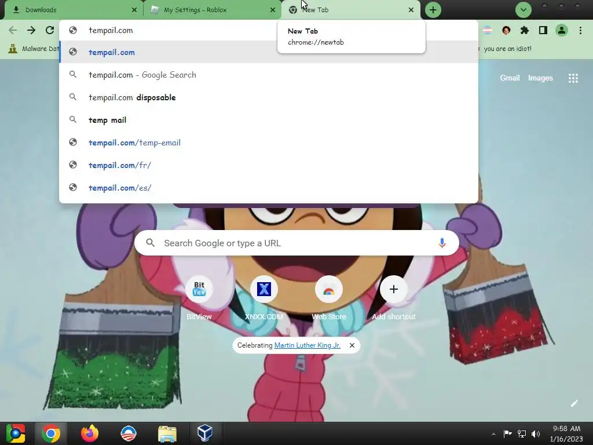
Task: Open the 'you are an idiot!' bookmark
Action: click(x=507, y=49)
